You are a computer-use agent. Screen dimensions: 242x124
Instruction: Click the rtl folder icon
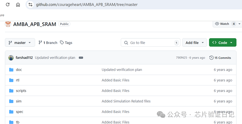tap(11, 80)
